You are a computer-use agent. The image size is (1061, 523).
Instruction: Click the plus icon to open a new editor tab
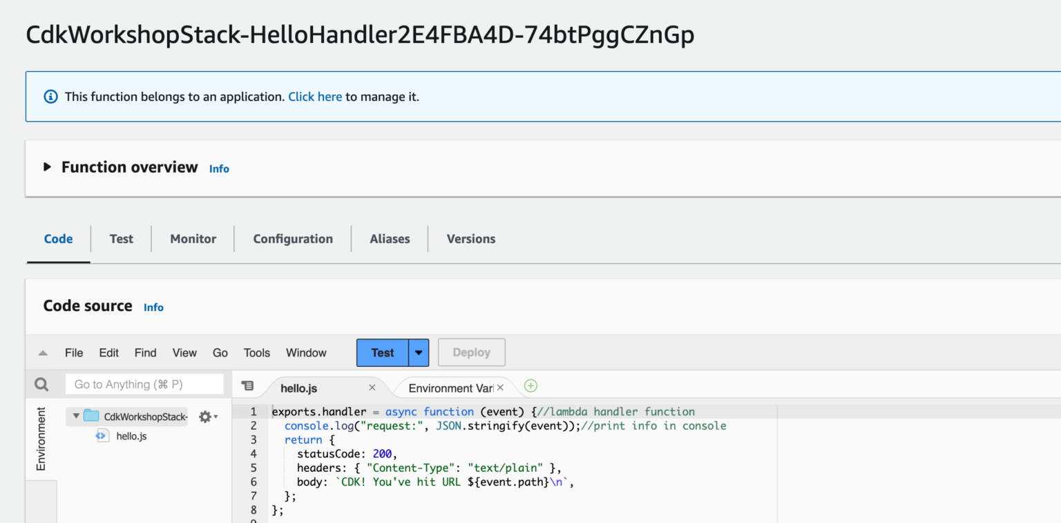tap(530, 386)
